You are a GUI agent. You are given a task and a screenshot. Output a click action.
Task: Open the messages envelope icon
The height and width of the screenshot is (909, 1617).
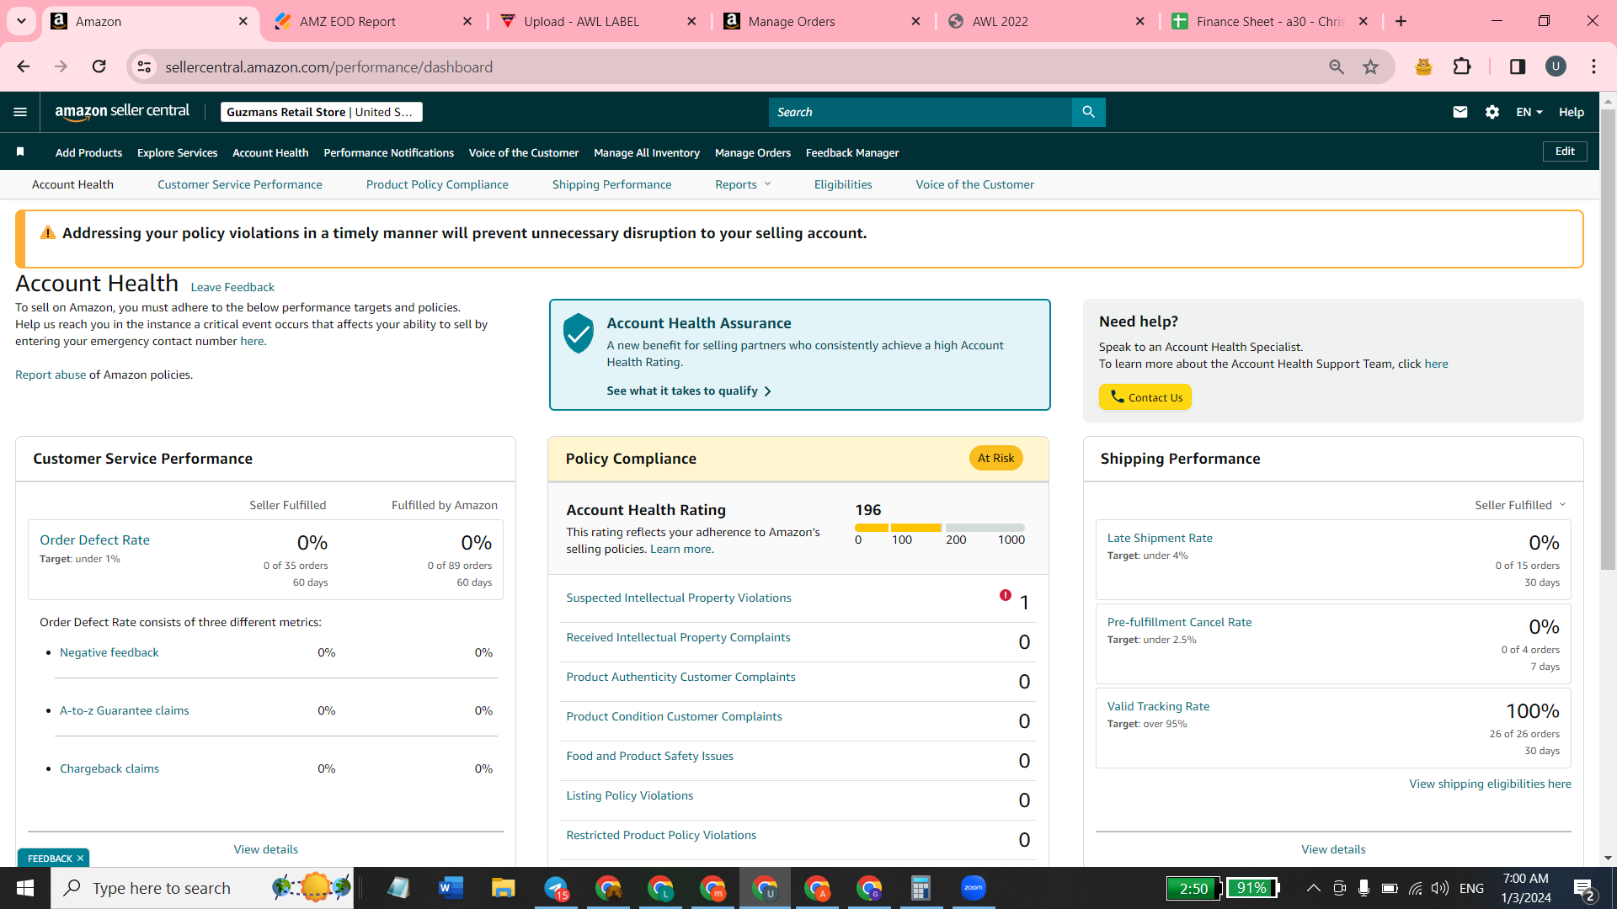click(x=1460, y=112)
